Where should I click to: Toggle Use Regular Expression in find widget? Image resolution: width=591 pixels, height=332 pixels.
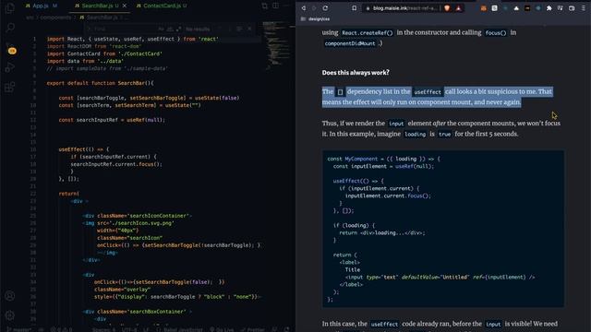pyautogui.click(x=178, y=29)
